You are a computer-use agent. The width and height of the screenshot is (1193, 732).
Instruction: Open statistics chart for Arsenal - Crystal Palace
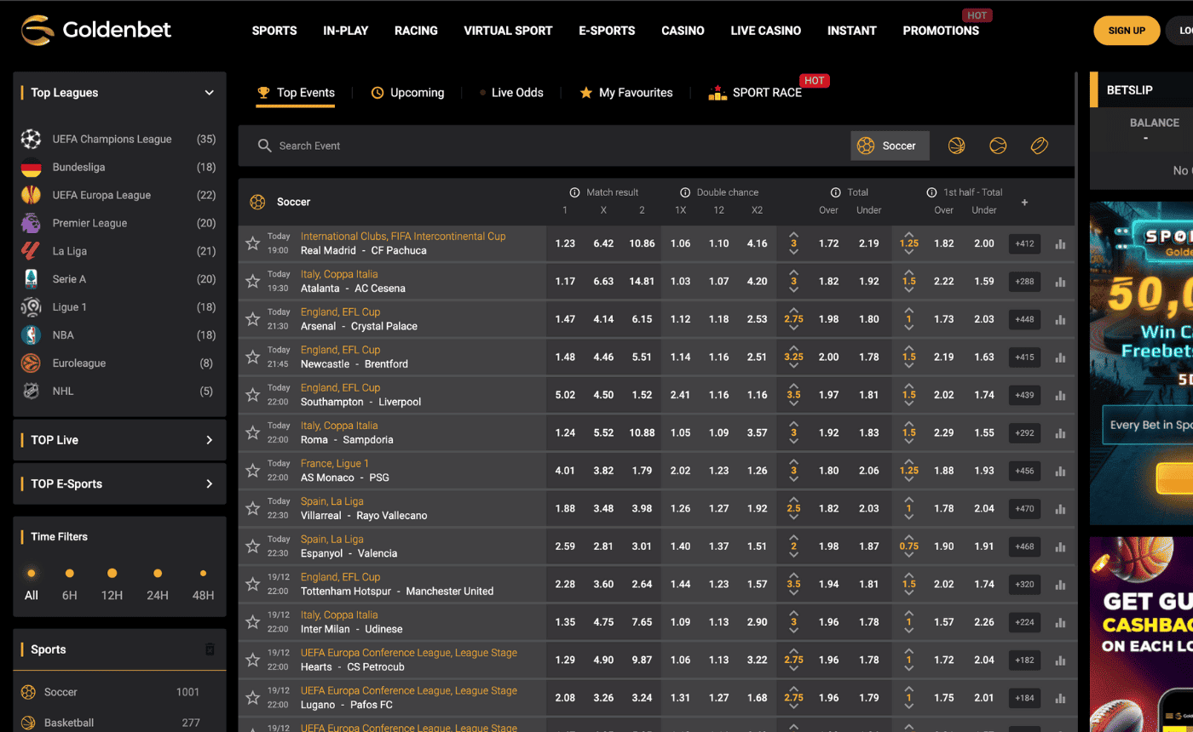pos(1060,319)
